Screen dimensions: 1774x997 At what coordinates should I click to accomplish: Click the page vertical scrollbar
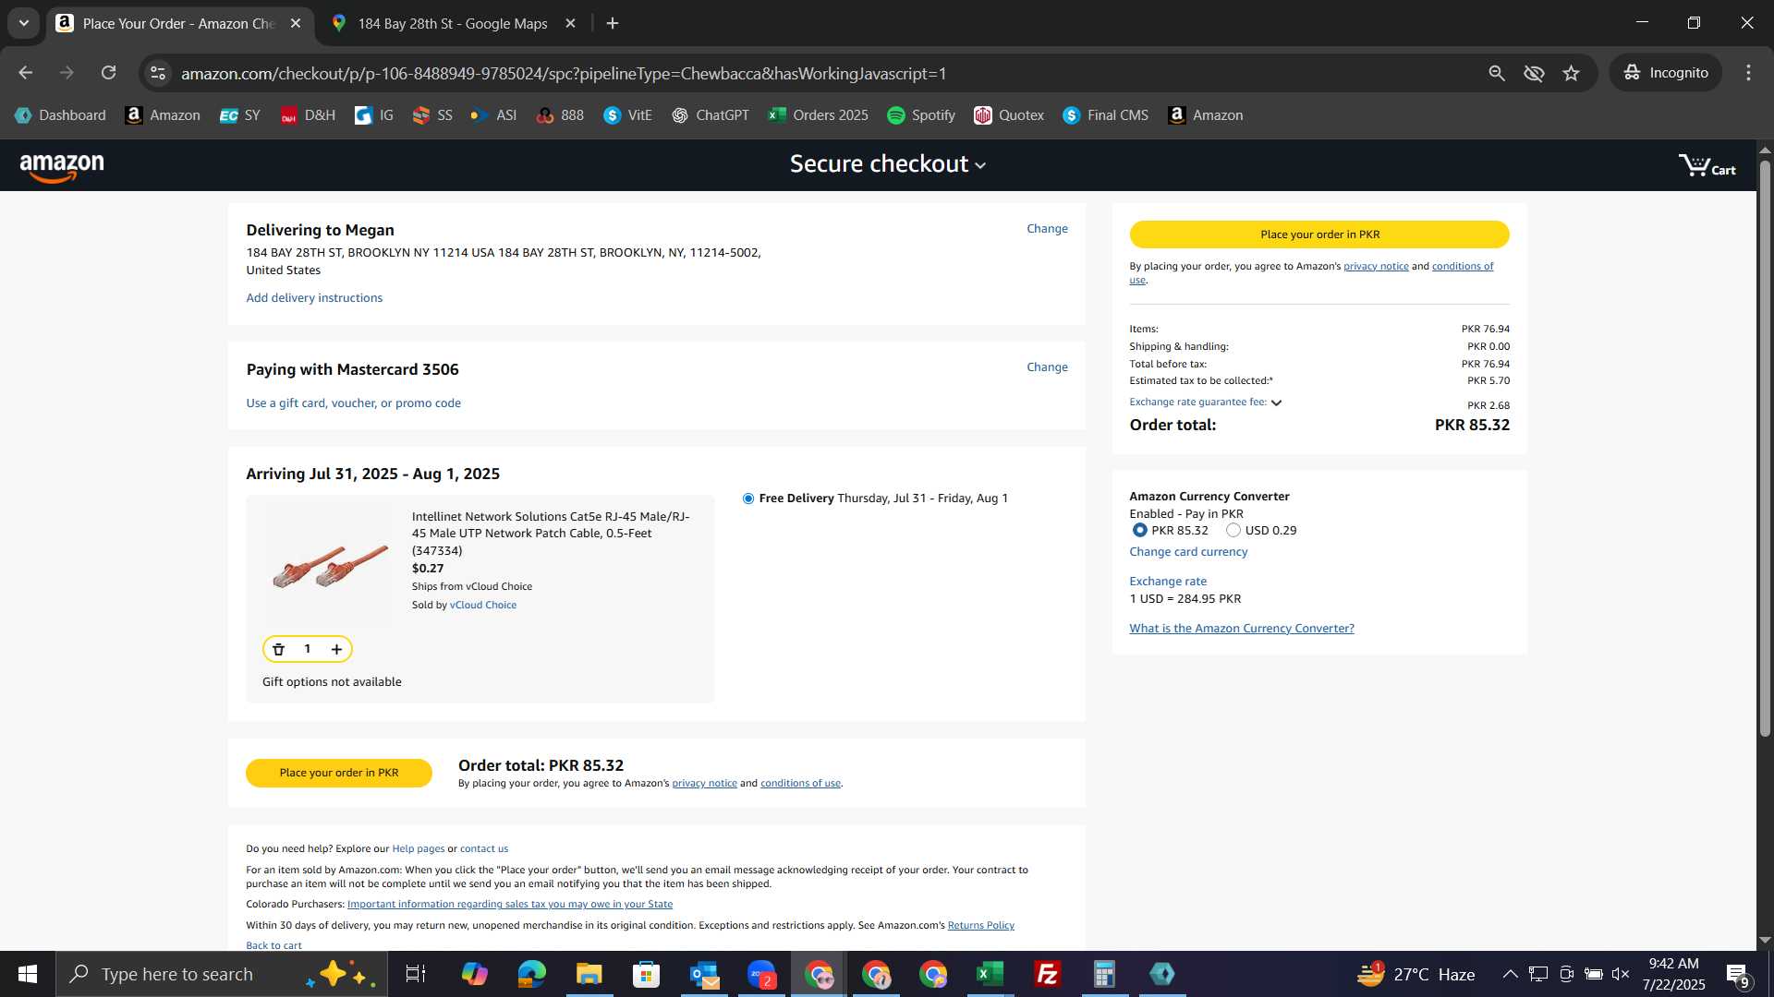[x=1765, y=448]
